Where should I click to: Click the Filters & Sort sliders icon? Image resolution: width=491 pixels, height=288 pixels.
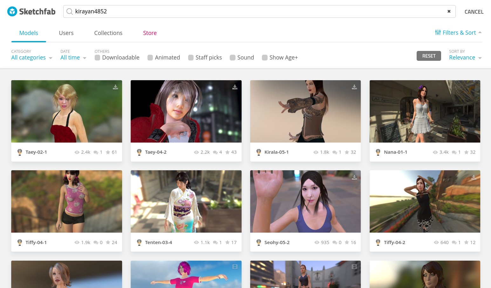pyautogui.click(x=438, y=32)
